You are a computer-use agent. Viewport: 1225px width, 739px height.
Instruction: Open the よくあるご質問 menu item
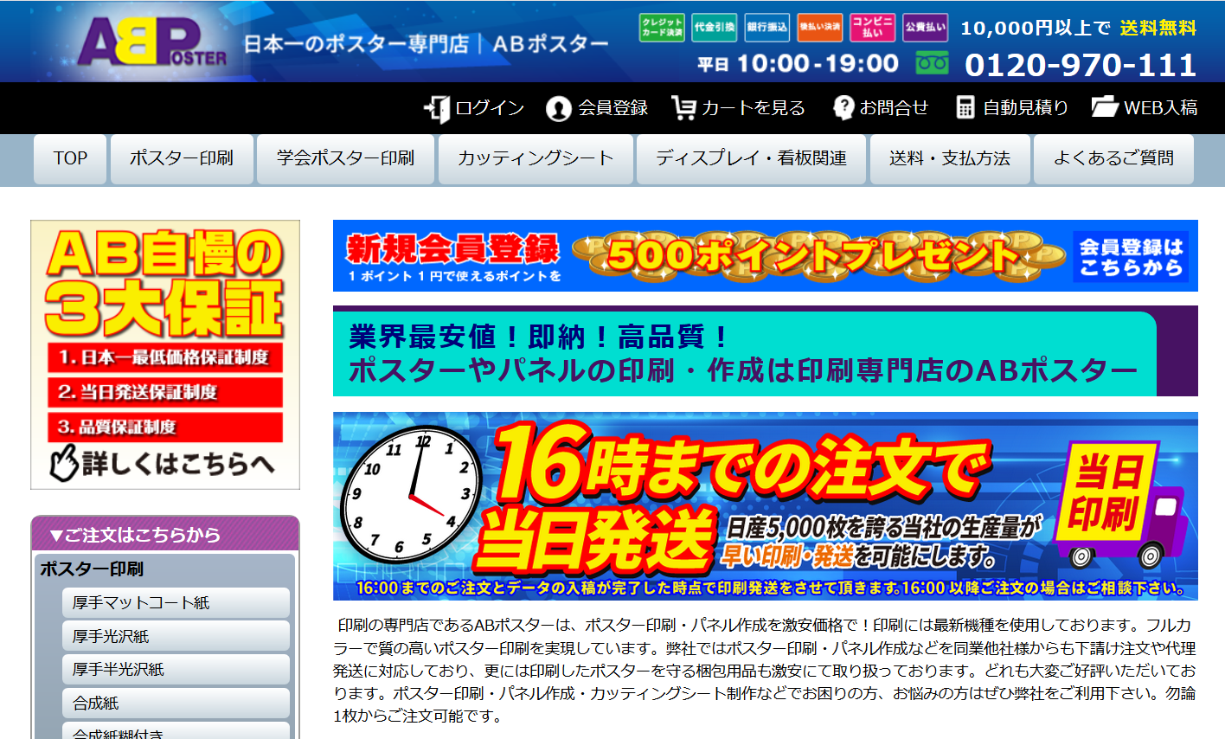[x=1113, y=159]
